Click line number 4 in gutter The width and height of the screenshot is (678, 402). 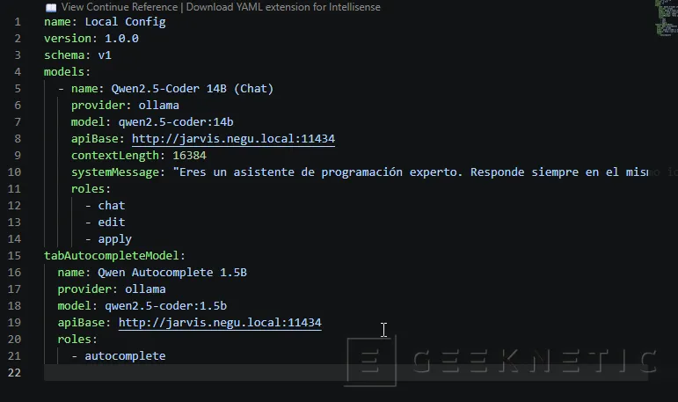click(18, 71)
